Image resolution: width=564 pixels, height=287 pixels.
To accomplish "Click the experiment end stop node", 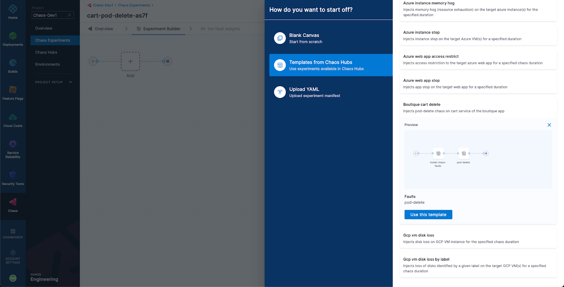I will (168, 61).
